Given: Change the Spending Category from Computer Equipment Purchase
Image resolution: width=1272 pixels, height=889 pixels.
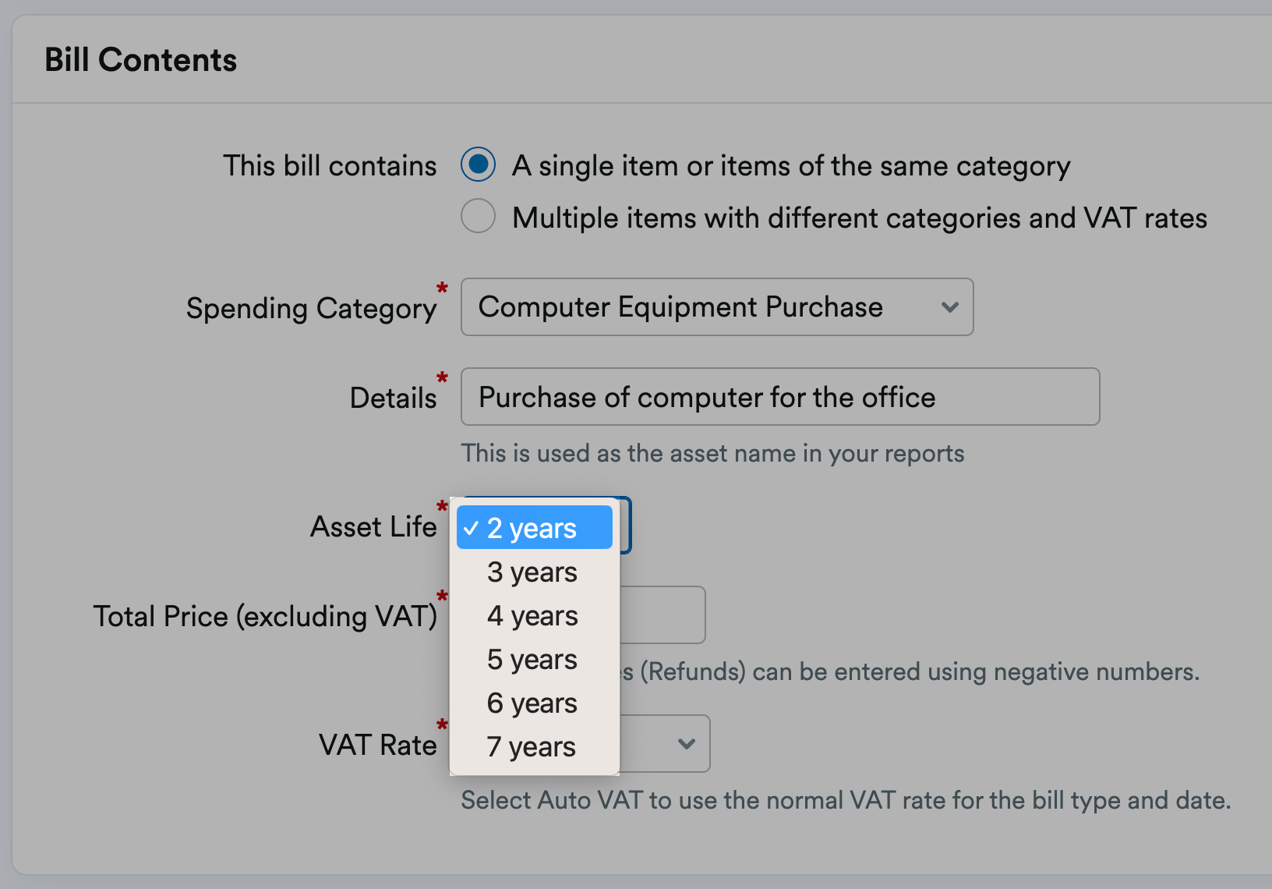Looking at the screenshot, I should click(x=717, y=307).
